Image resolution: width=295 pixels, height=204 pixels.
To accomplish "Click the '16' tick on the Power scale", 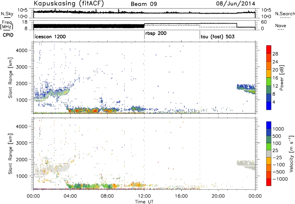I will click(275, 78).
